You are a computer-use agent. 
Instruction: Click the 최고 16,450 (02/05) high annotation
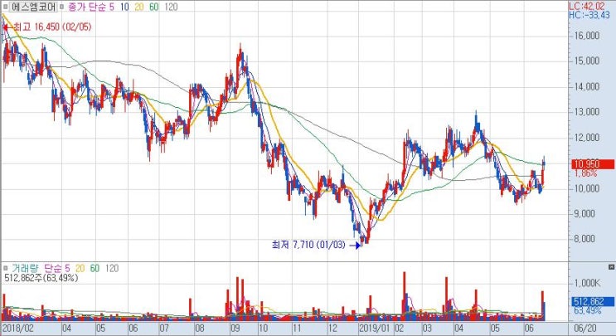47,27
